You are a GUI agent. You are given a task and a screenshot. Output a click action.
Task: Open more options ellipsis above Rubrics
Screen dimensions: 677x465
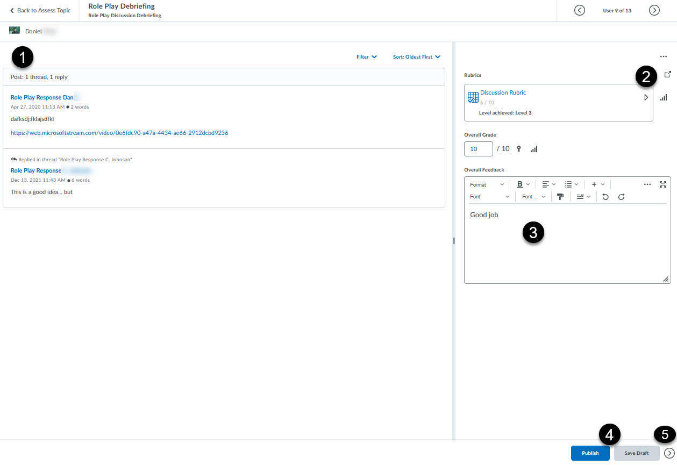point(664,56)
